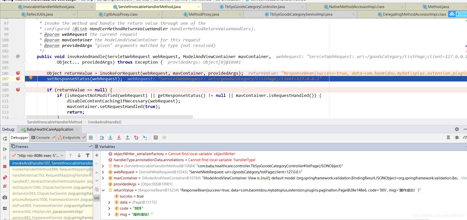Screen dimensions: 467x220
Task: Toggle Mute Breakpoints in debug sidebar
Action: point(5,186)
